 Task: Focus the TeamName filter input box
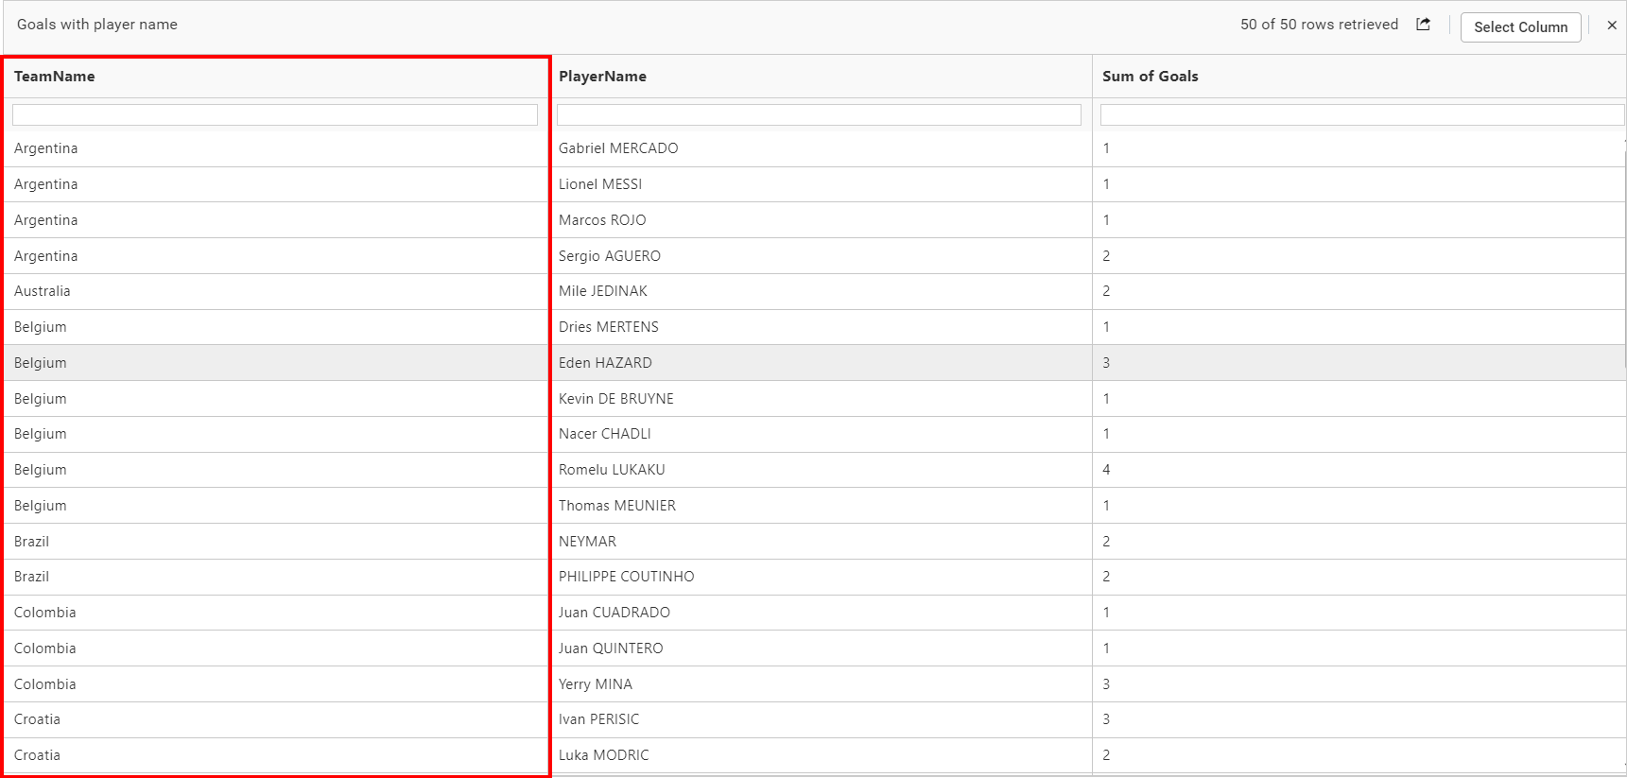275,114
